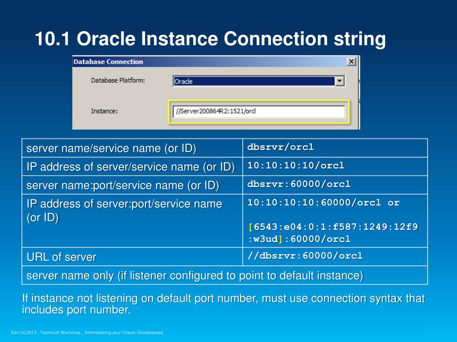Click the 'Instance:' label
Viewport: 457px width, 342px height.
(104, 111)
